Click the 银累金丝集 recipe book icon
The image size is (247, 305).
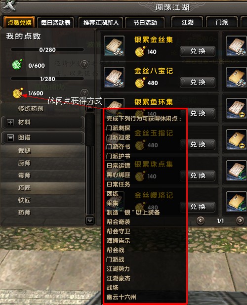114,46
